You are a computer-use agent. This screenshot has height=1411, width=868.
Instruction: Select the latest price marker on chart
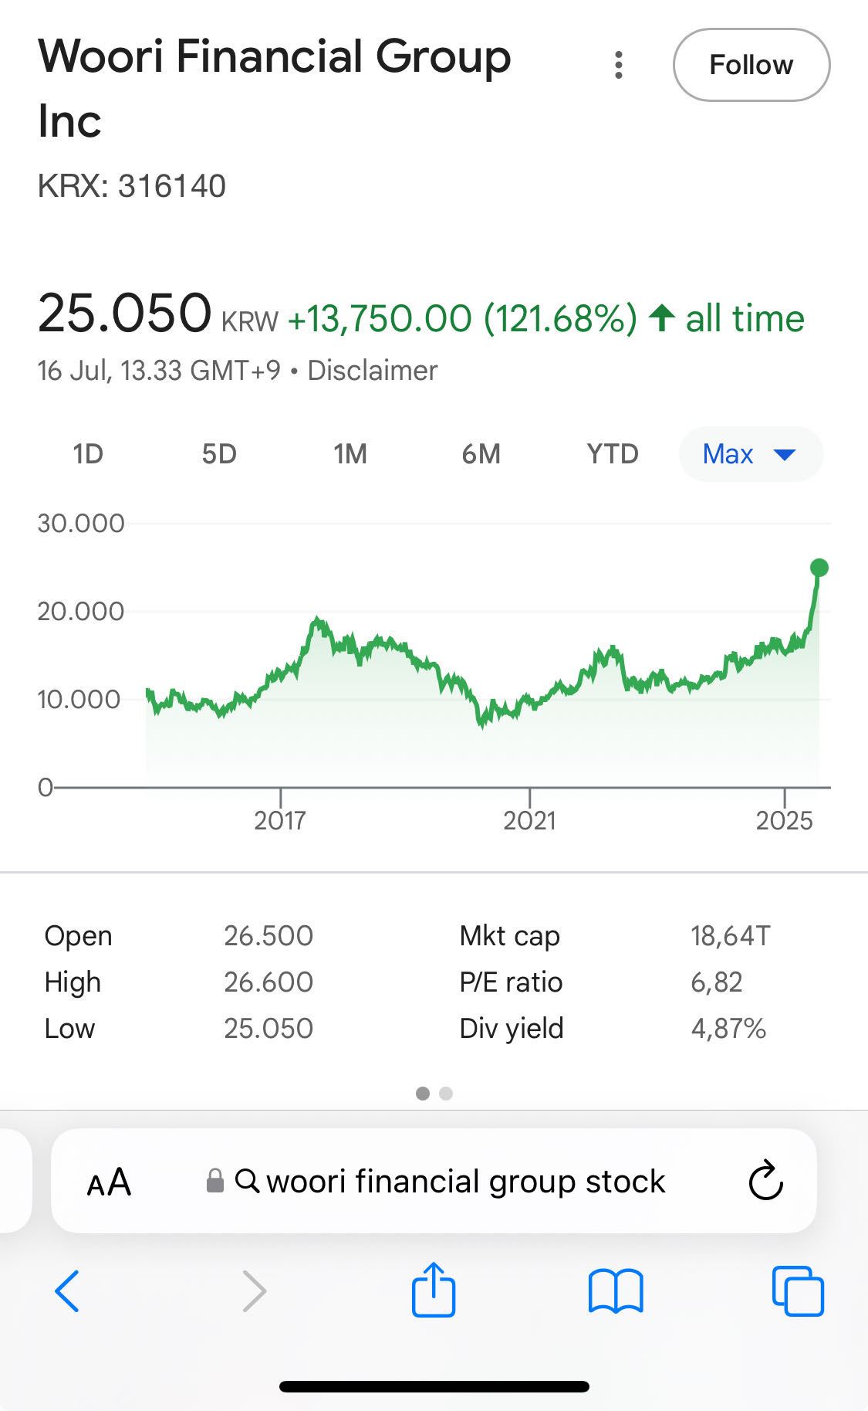pyautogui.click(x=819, y=568)
